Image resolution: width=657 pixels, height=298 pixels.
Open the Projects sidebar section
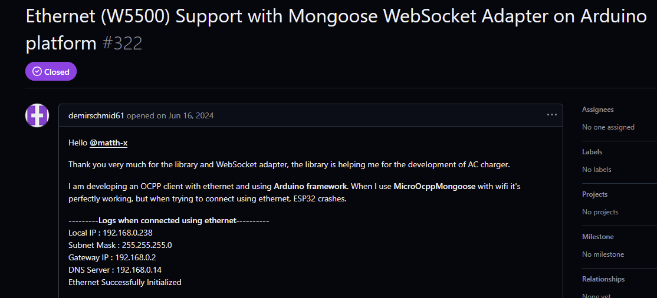[x=594, y=194]
